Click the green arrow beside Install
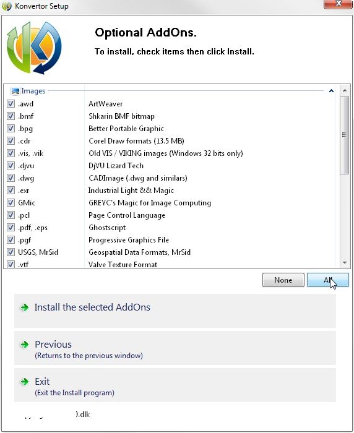The height and width of the screenshot is (433, 354). (25, 307)
